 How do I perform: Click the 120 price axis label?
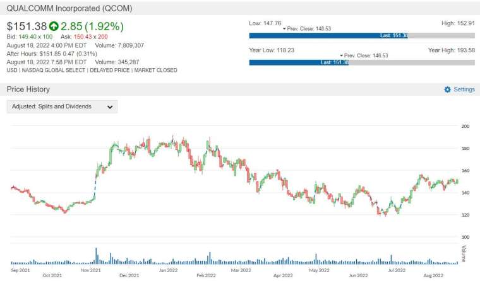tap(465, 215)
